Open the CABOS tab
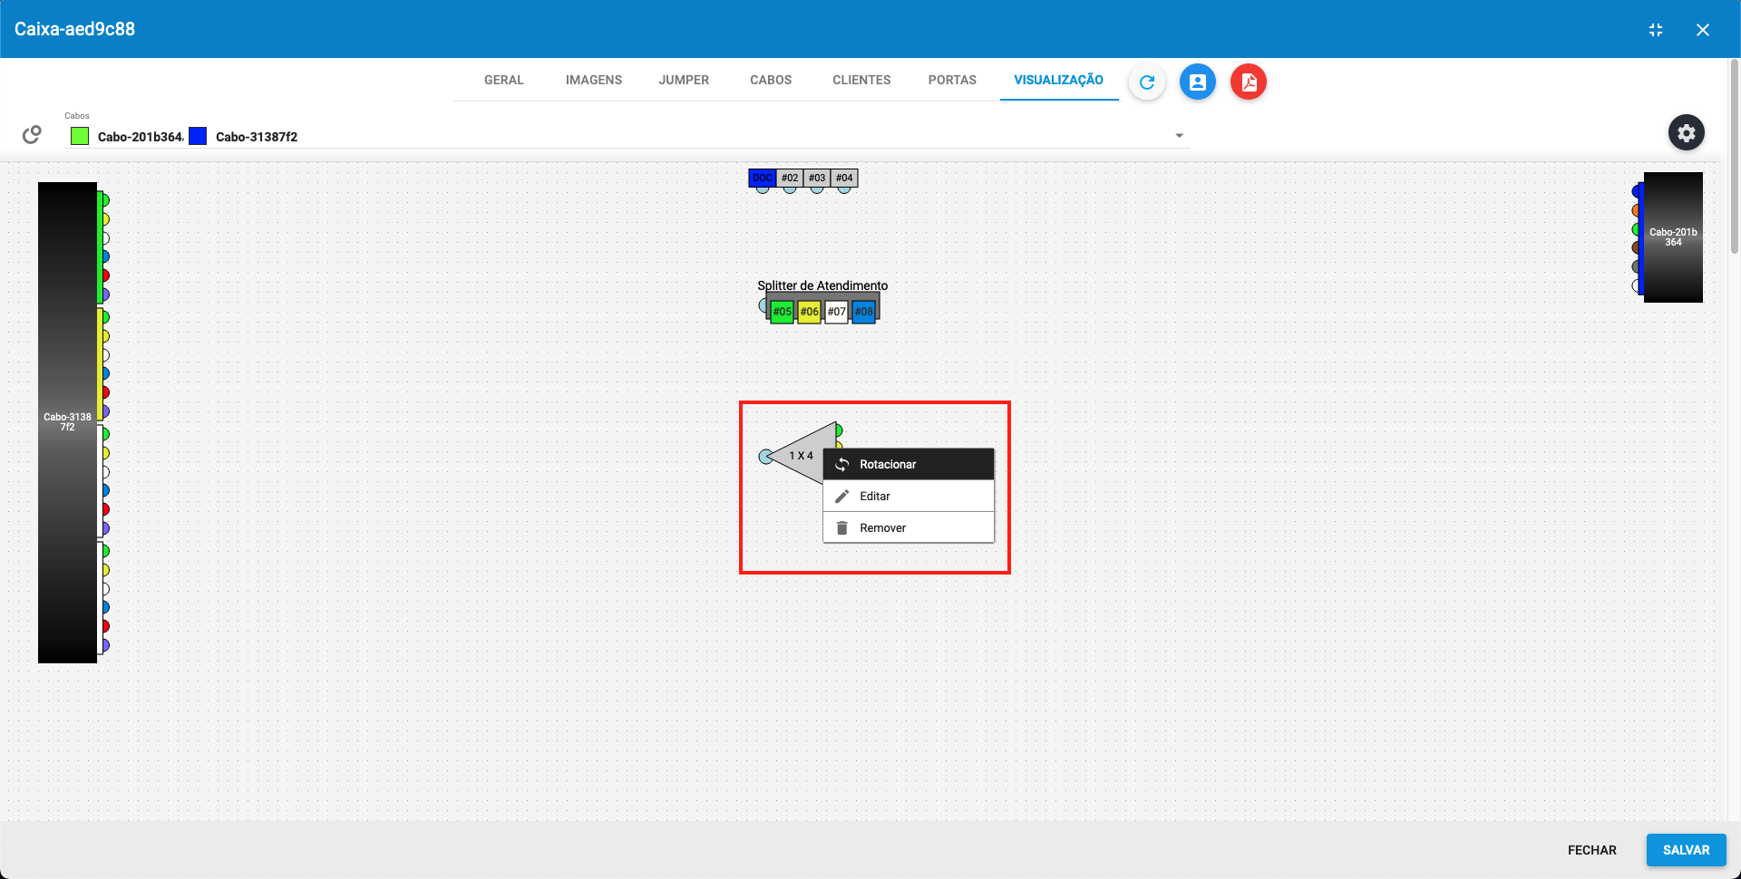The image size is (1741, 879). coord(771,80)
